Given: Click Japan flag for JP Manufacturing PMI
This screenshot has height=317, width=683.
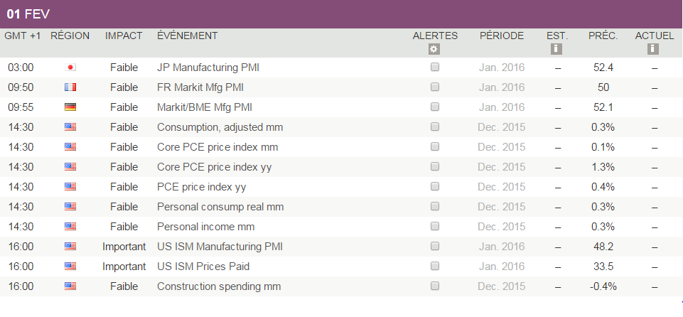Looking at the screenshot, I should click(x=70, y=68).
